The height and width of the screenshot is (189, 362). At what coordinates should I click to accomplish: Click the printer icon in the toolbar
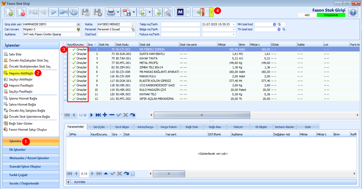click(x=110, y=12)
